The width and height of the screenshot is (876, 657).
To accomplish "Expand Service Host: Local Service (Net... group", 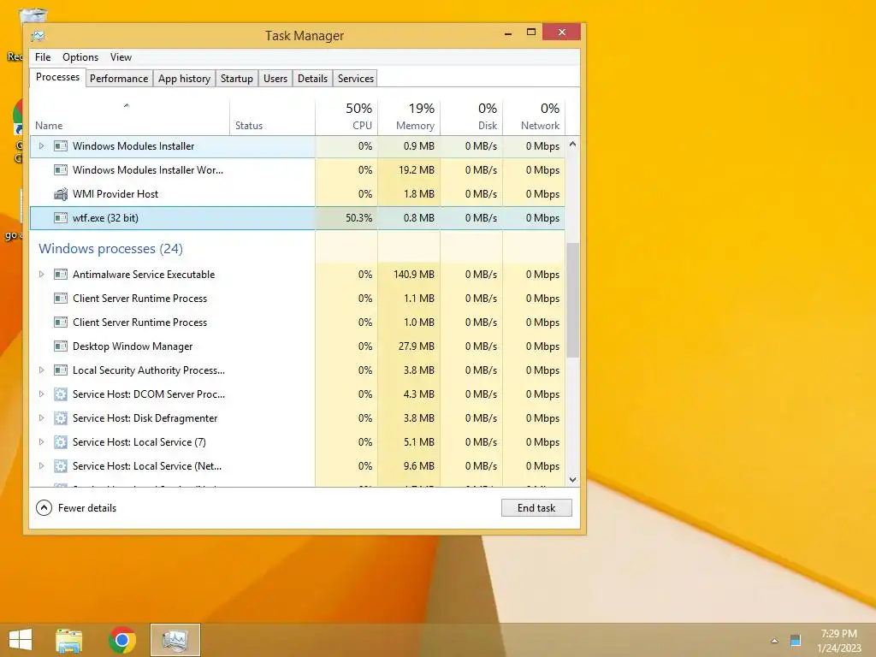I will click(x=41, y=466).
